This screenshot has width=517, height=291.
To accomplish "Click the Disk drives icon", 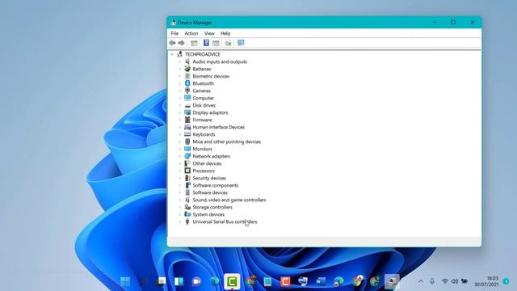I will 187,105.
